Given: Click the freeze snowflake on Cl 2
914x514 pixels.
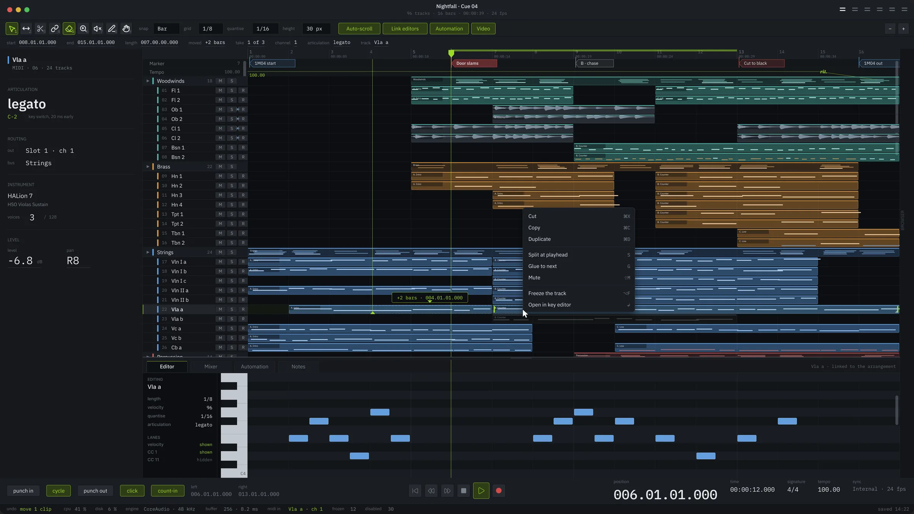Looking at the screenshot, I should coord(238,138).
